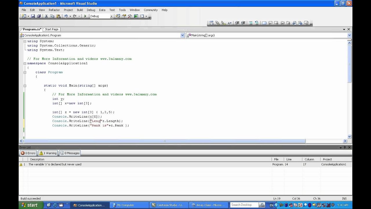Screen dimensions: 371x209
Task: Toggle a bookmark with the bookmark icon
Action: point(264,23)
